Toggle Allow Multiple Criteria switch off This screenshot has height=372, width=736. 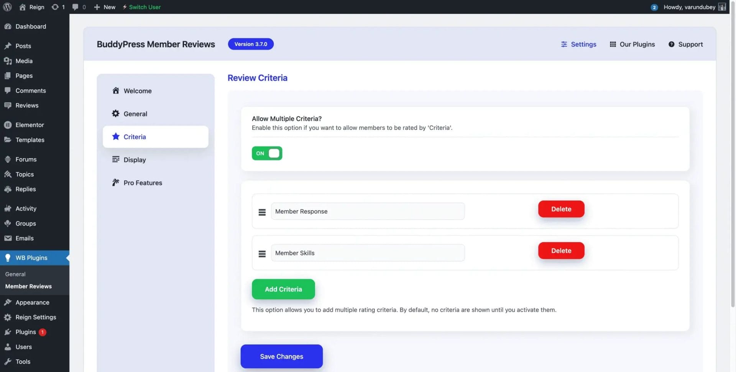(267, 153)
